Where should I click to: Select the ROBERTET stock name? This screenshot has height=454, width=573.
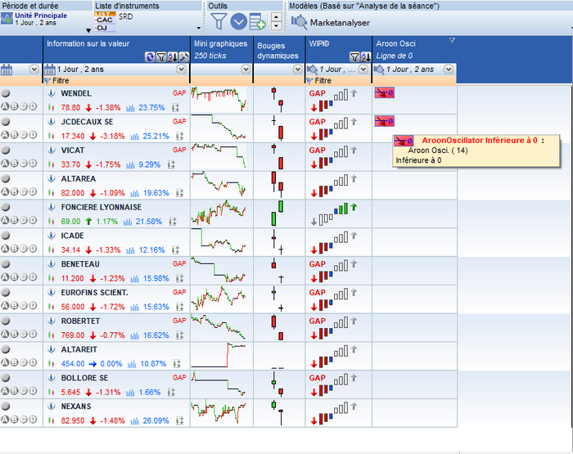point(80,321)
